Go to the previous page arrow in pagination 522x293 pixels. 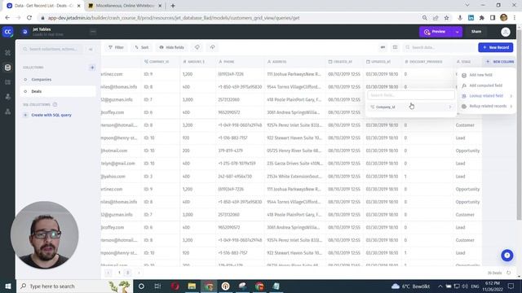pyautogui.click(x=108, y=273)
